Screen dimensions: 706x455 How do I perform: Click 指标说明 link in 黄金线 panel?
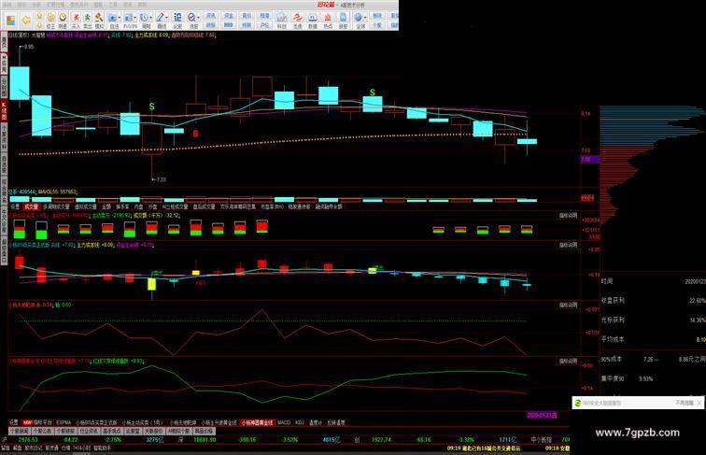[x=568, y=362]
